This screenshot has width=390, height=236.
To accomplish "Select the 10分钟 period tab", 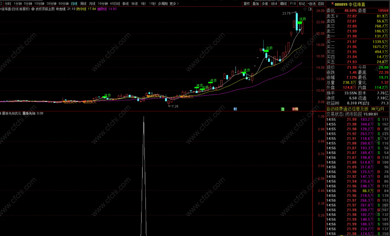I will (x=103, y=4).
